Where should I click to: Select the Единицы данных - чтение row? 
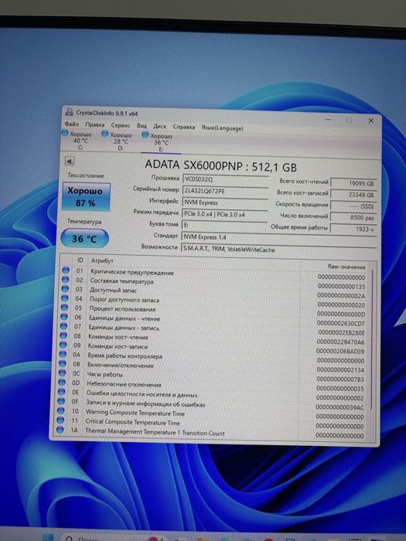click(x=213, y=320)
